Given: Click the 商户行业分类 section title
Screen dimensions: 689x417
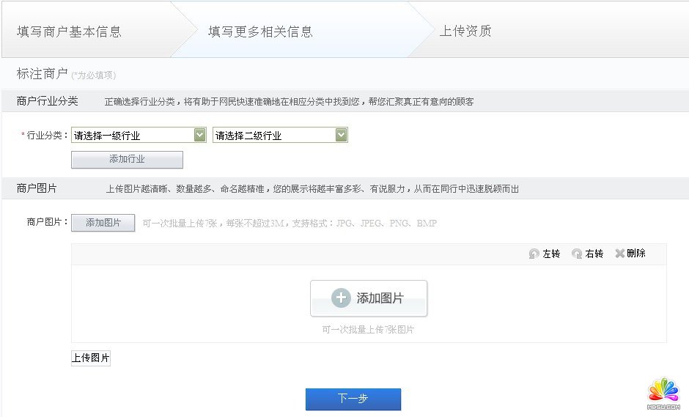Looking at the screenshot, I should click(x=47, y=101).
